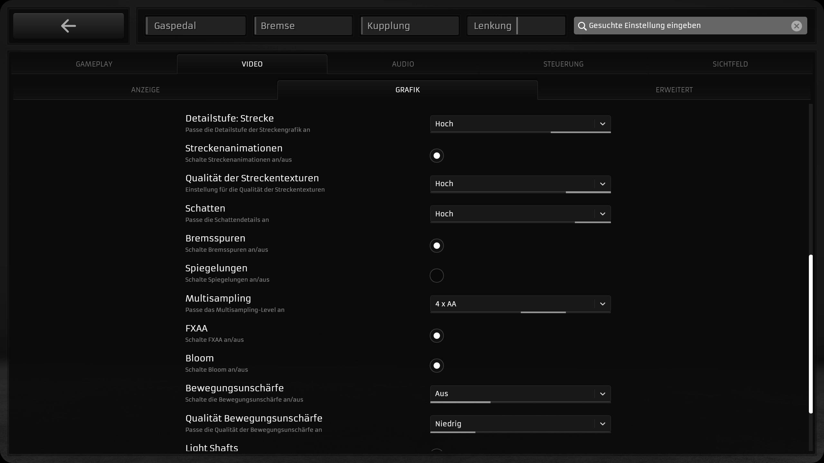The width and height of the screenshot is (824, 463).
Task: Click the search magnifier icon
Action: point(582,26)
